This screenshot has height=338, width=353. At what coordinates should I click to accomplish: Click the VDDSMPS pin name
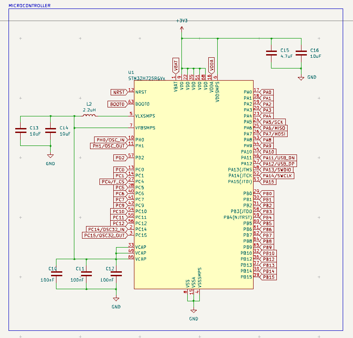pyautogui.click(x=217, y=92)
